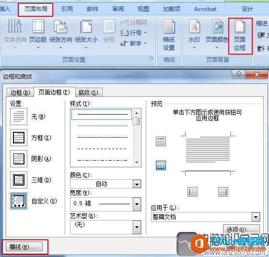
Task: Select the solid line style
Action: point(102,115)
